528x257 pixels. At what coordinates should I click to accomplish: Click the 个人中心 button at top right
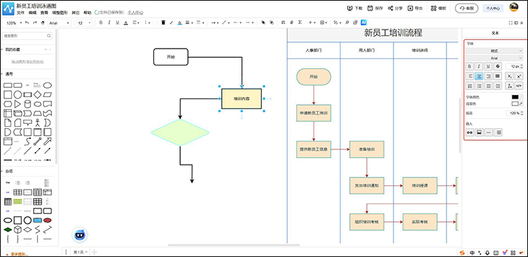coord(493,8)
